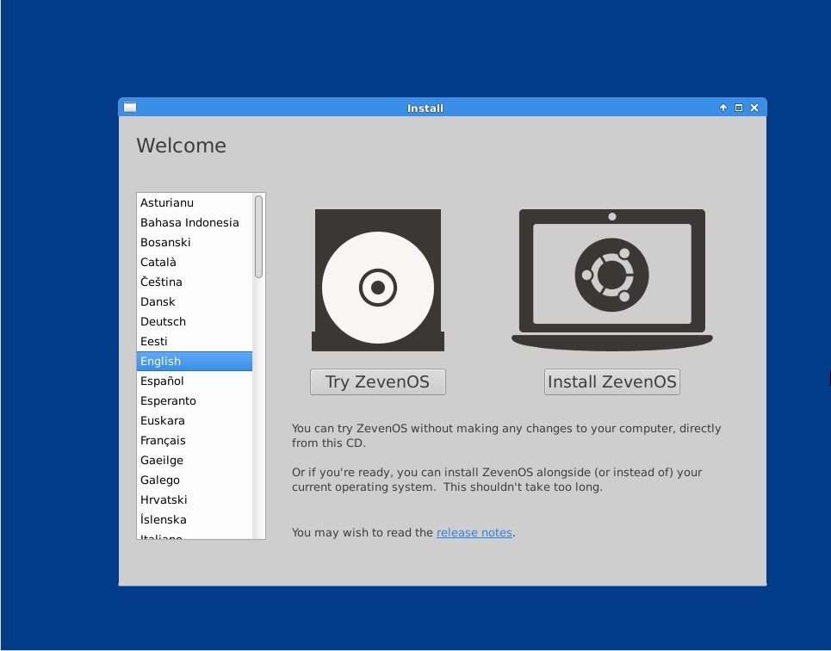Open the window menu icon in title bar
Viewport: 831px width, 651px height.
(x=130, y=107)
